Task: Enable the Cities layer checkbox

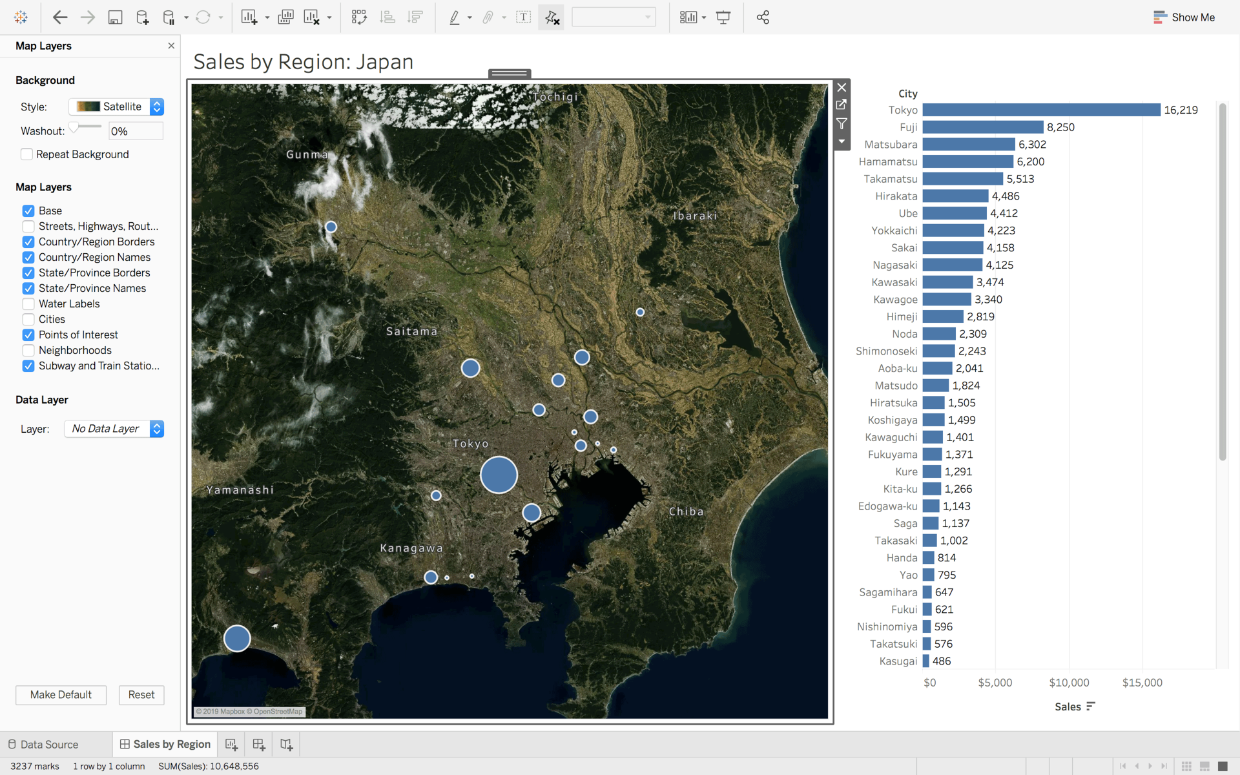Action: pos(28,319)
